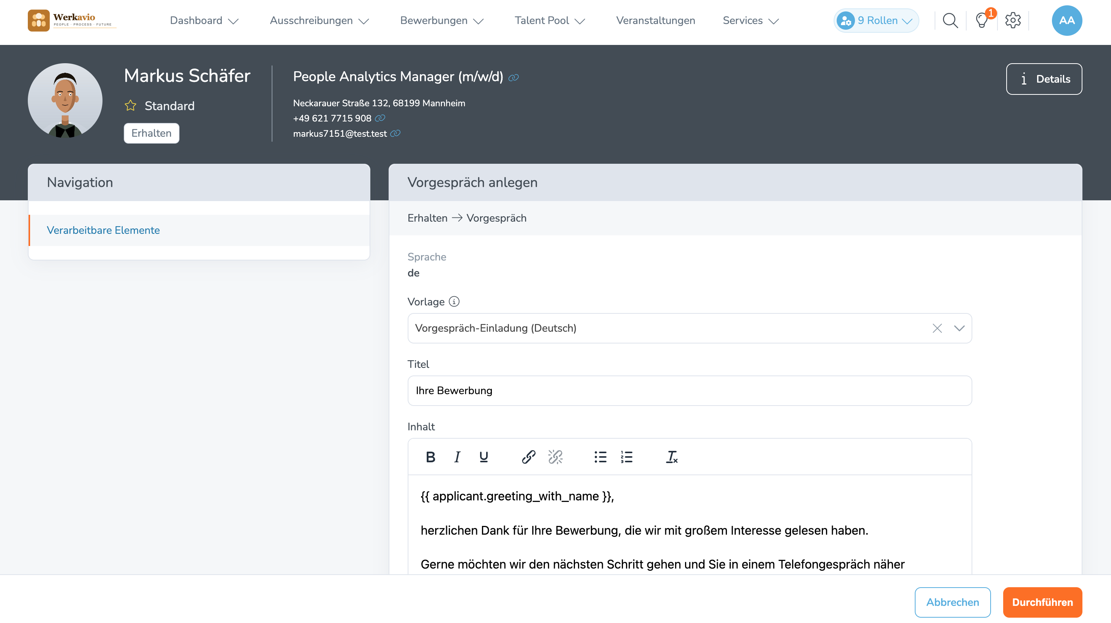Image resolution: width=1111 pixels, height=623 pixels.
Task: Click the Erhalten status badge
Action: tap(151, 133)
